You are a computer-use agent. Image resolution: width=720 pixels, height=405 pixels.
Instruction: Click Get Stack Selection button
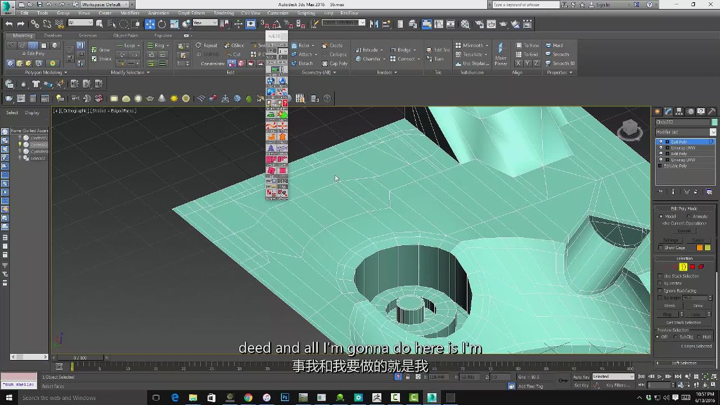click(x=683, y=323)
